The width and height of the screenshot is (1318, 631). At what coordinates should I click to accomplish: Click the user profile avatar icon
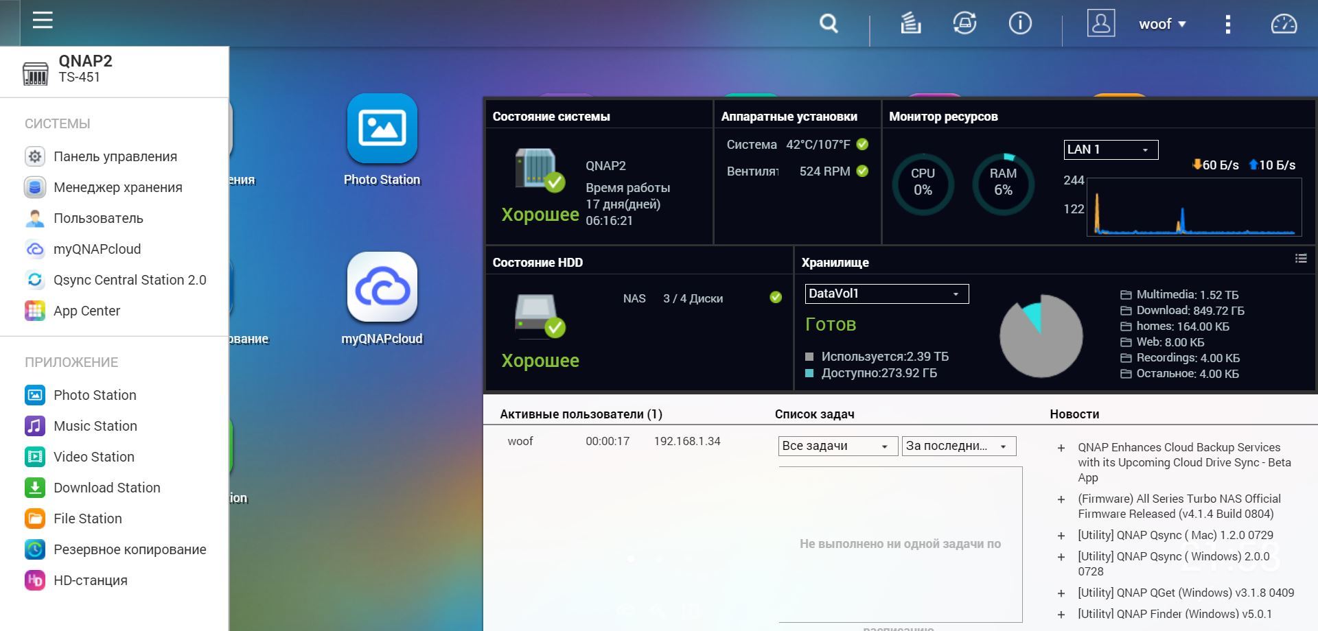pyautogui.click(x=1100, y=23)
